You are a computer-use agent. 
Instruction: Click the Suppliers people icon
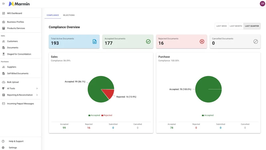coord(4,67)
